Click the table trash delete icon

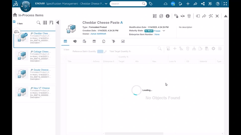tap(188, 49)
